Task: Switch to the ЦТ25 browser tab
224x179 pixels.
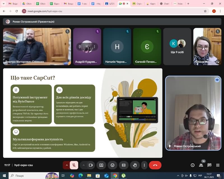Action: click(110, 4)
